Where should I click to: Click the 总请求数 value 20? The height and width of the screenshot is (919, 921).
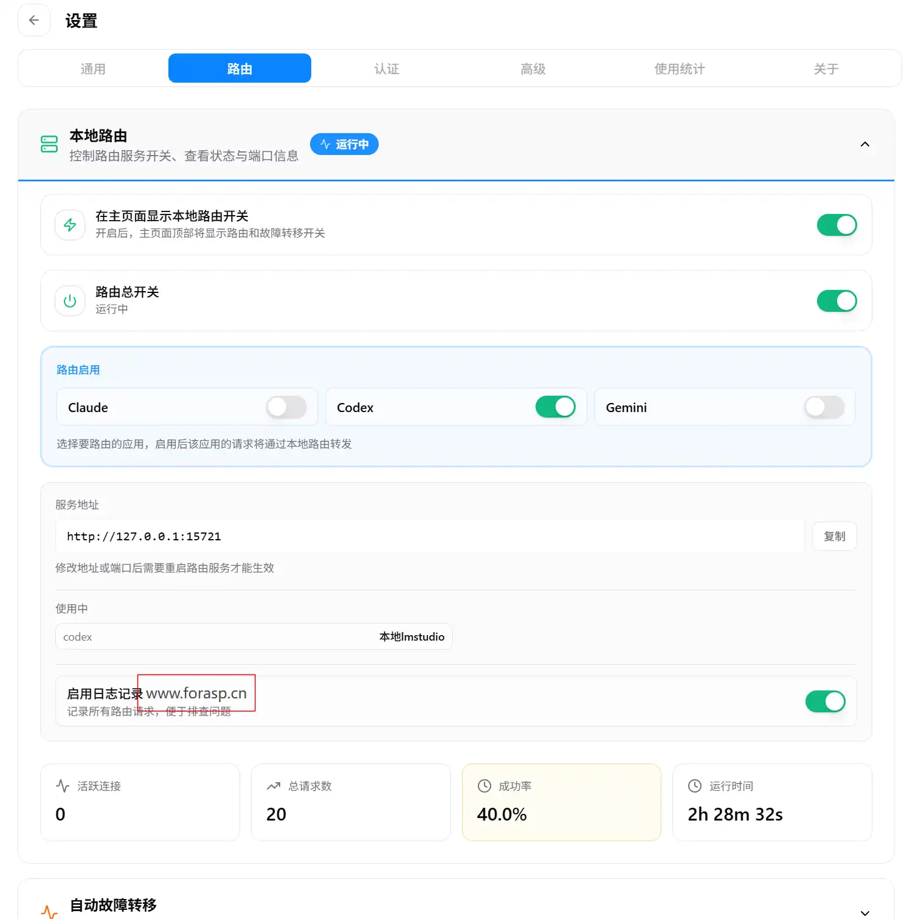[276, 814]
